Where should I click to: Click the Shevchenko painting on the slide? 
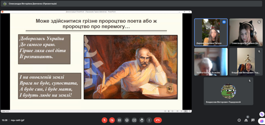click(x=130, y=67)
